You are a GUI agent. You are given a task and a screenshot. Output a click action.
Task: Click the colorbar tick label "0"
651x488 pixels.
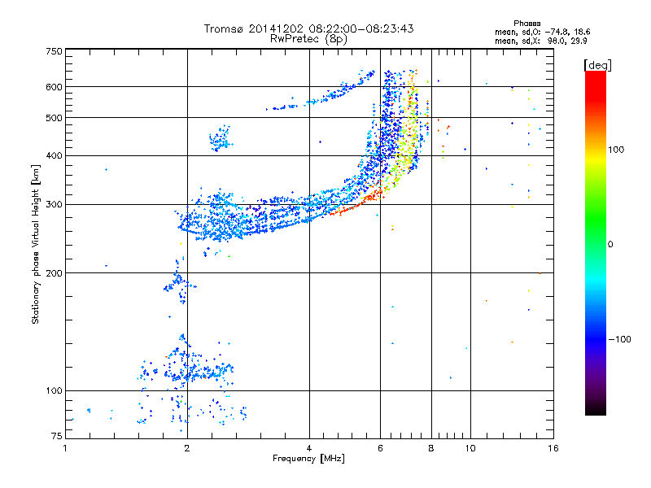pyautogui.click(x=610, y=245)
